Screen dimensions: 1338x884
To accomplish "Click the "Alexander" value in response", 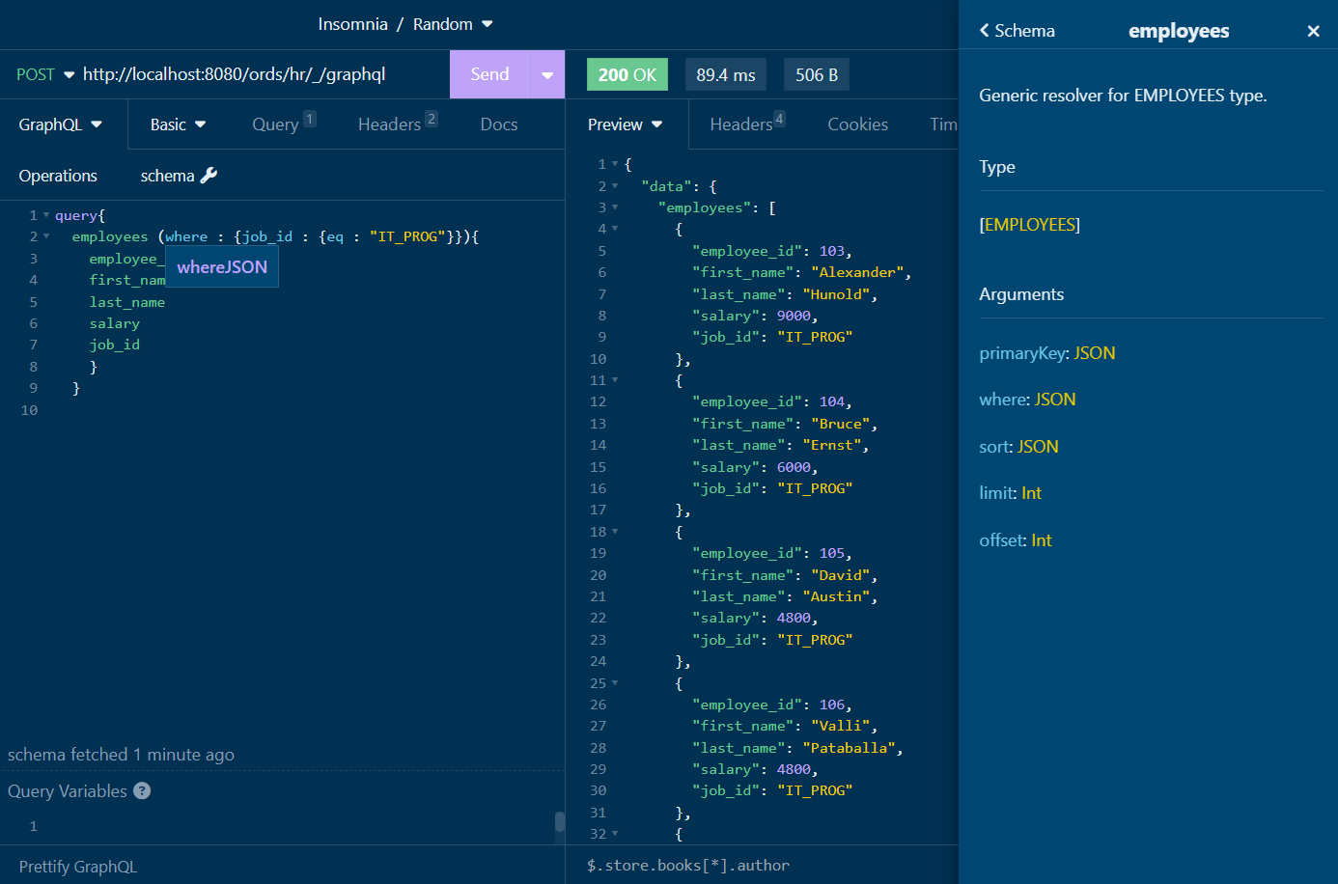I will pyautogui.click(x=857, y=272).
